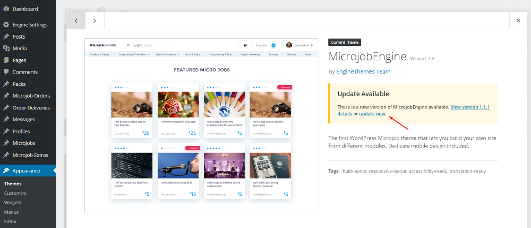Open Widgets submenu item
The height and width of the screenshot is (228, 531).
click(13, 203)
